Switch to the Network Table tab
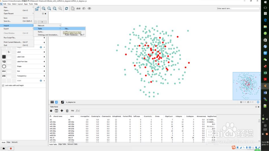 pyautogui.click(x=72, y=144)
